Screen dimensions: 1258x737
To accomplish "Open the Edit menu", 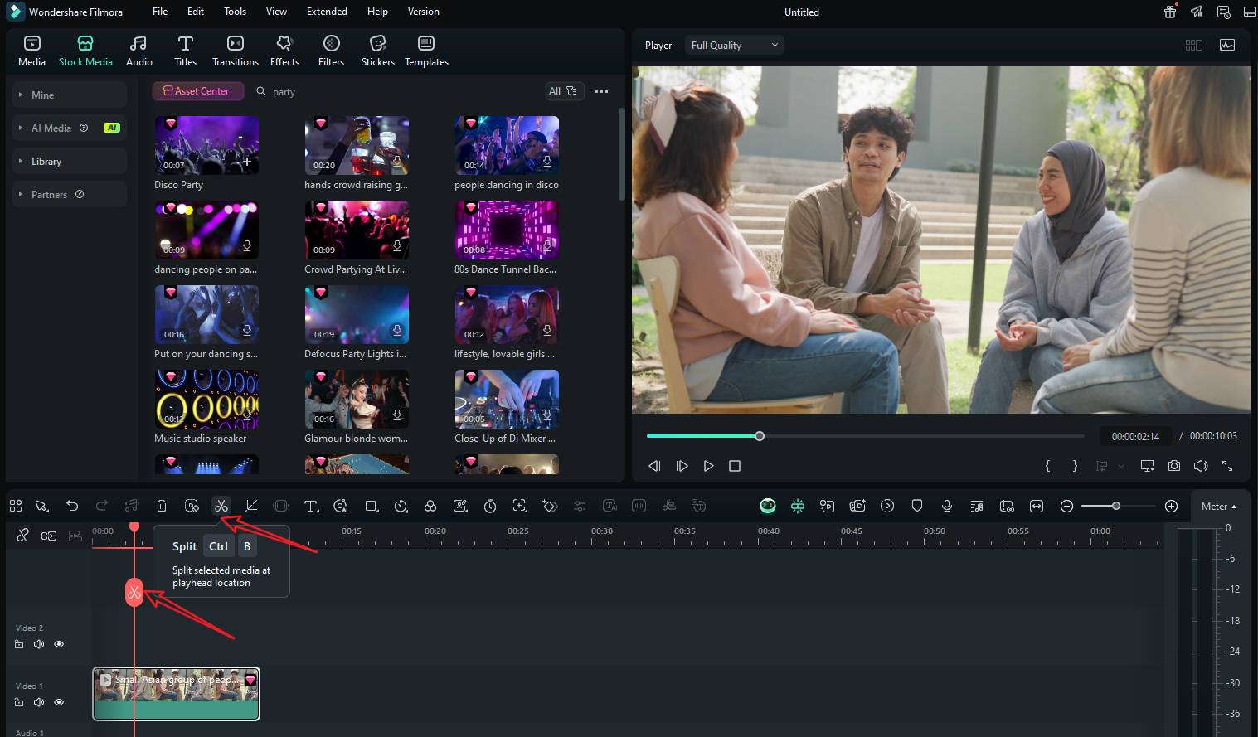I will pos(196,12).
